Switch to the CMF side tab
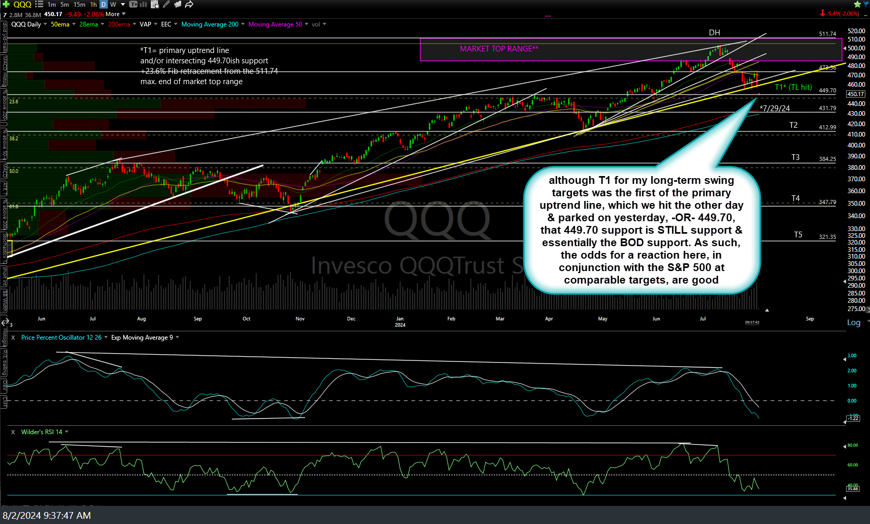 click(4, 401)
